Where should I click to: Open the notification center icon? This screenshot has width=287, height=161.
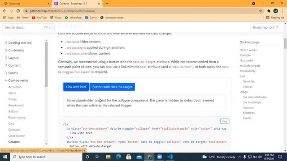click(x=280, y=157)
